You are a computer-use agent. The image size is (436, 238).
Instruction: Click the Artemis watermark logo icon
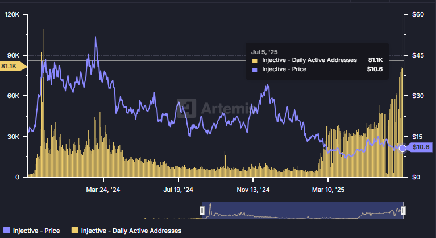tap(186, 108)
